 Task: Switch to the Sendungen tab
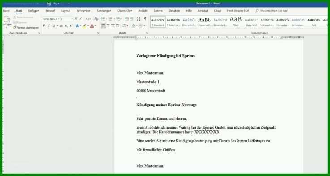pyautogui.click(x=104, y=11)
